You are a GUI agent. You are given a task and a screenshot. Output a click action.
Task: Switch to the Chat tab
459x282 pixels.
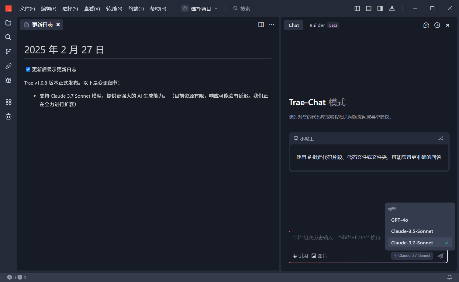(x=294, y=25)
